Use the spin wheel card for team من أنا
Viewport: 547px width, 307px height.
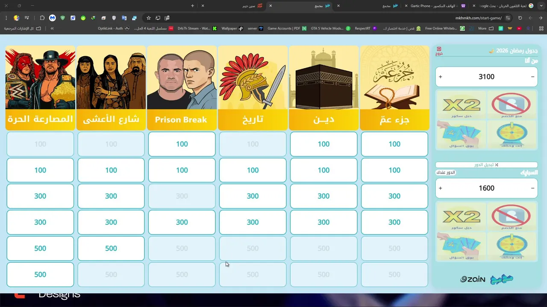tap(512, 134)
